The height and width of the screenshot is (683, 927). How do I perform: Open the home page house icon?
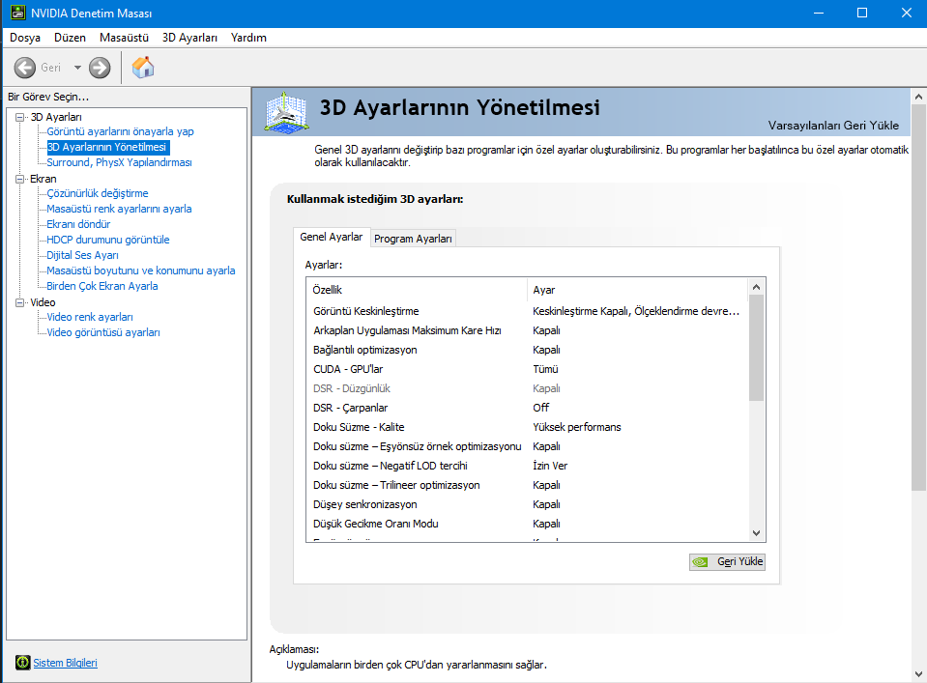point(143,68)
